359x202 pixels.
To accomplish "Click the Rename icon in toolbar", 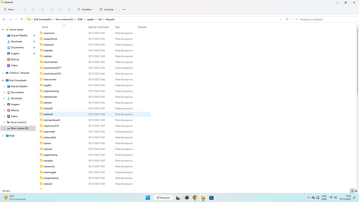I will click(52, 9).
